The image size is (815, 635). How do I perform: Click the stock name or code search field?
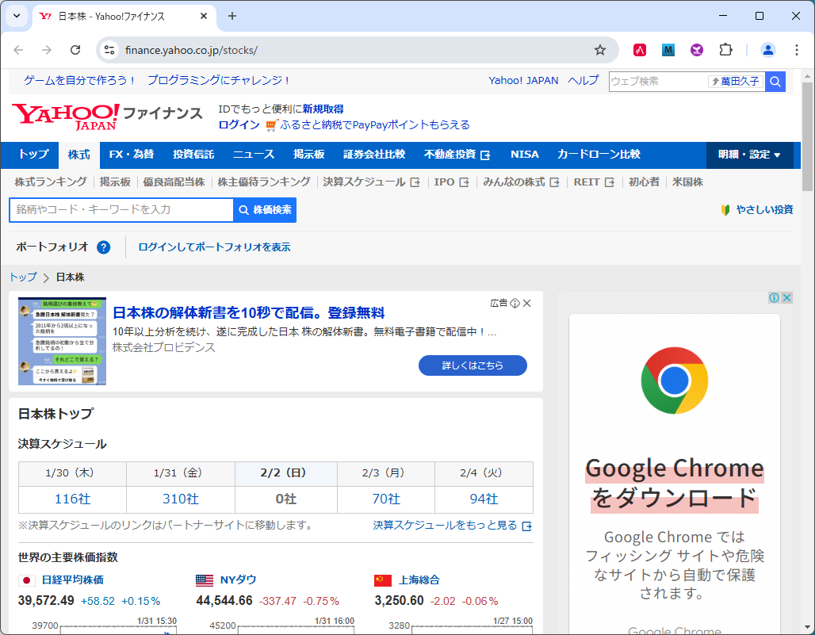click(121, 210)
